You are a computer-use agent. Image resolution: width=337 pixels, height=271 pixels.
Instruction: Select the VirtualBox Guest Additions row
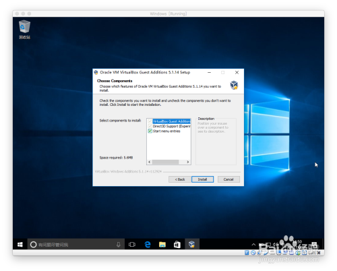pyautogui.click(x=171, y=121)
